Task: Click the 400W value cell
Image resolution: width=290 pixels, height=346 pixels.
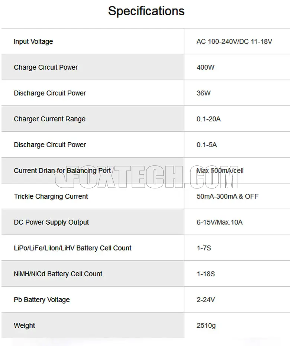Action: [206, 67]
